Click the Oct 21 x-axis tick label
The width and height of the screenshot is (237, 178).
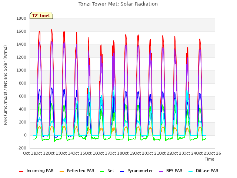tap(153, 153)
